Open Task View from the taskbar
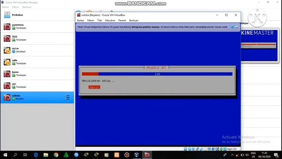Viewport: 282px width, 159px height. click(25, 155)
